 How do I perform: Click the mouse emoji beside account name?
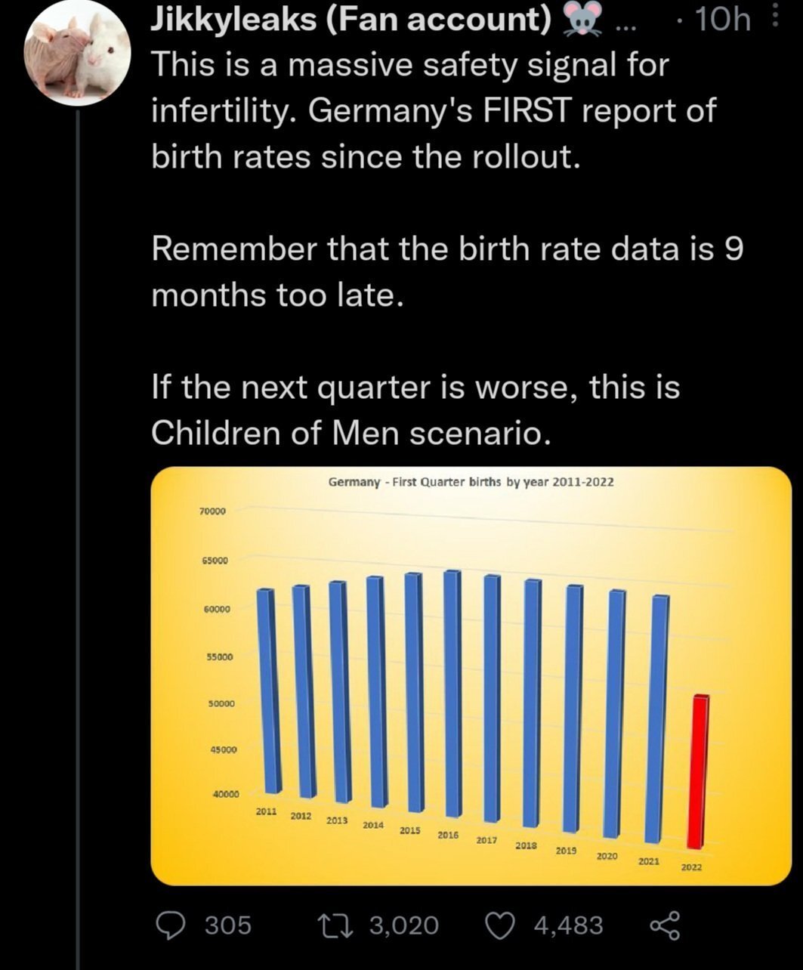tap(585, 18)
